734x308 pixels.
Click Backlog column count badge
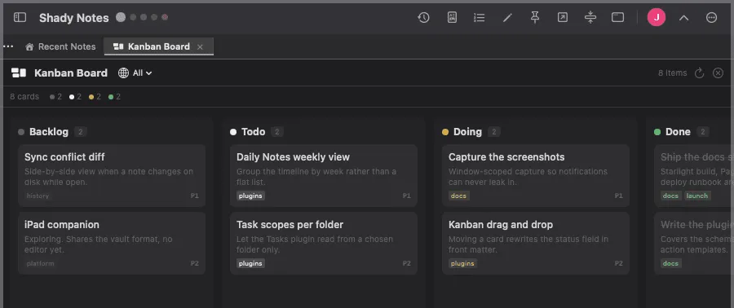tap(81, 132)
